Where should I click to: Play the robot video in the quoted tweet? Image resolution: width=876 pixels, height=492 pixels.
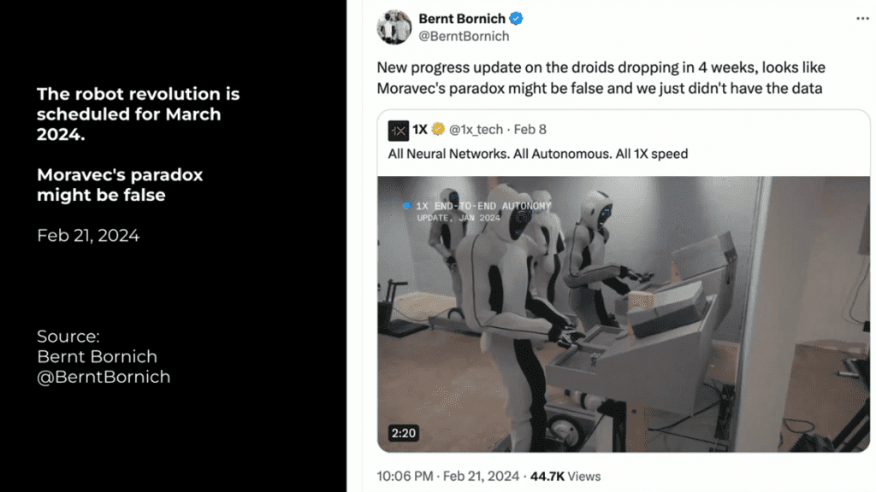click(624, 313)
